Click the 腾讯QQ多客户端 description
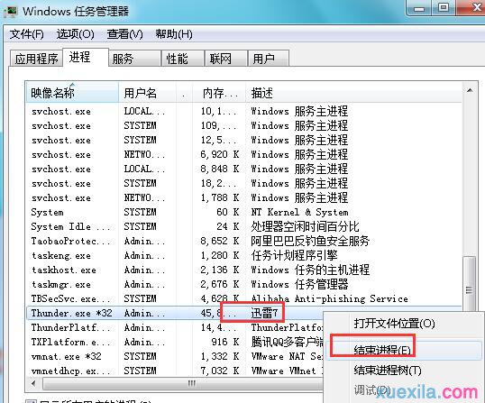This screenshot has width=485, height=403. (x=287, y=342)
